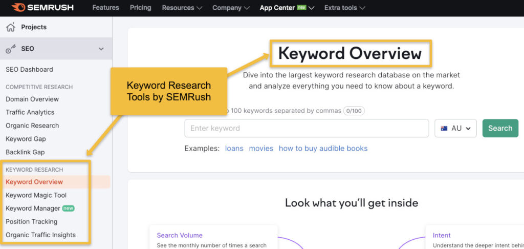Click the 'new' badge beside App Center
The image size is (524, 249).
tap(302, 7)
